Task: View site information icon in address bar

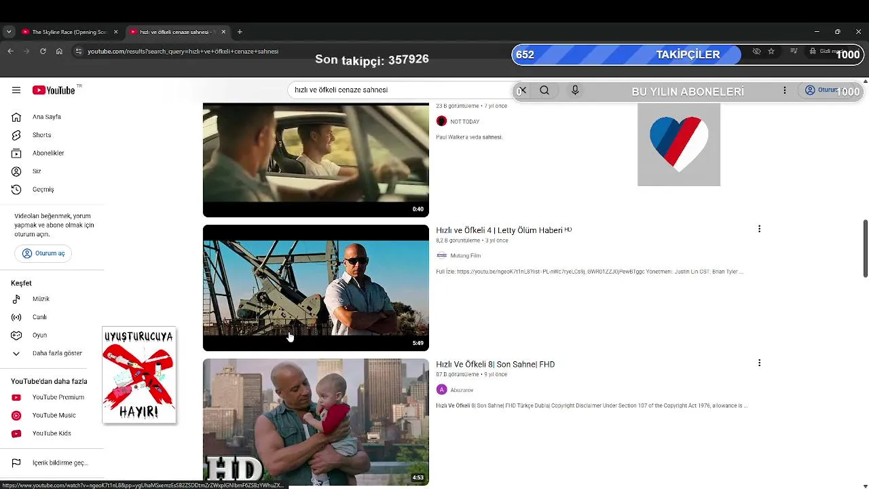Action: (x=78, y=51)
